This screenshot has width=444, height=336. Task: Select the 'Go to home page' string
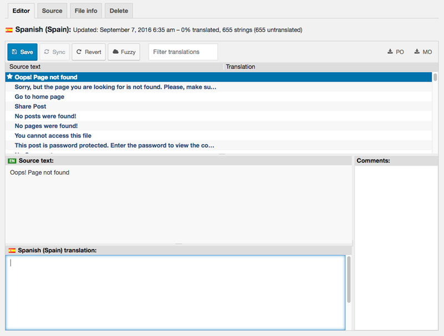tap(39, 97)
